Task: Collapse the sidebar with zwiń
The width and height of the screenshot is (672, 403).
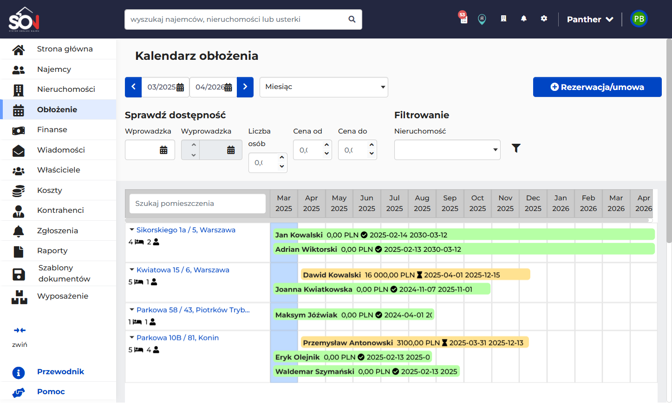Action: pyautogui.click(x=20, y=337)
